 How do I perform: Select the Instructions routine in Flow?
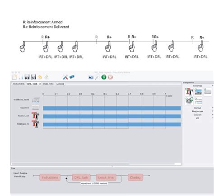point(50,177)
